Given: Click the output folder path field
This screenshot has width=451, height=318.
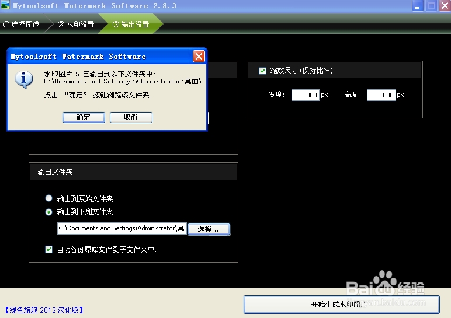Looking at the screenshot, I should coord(122,228).
